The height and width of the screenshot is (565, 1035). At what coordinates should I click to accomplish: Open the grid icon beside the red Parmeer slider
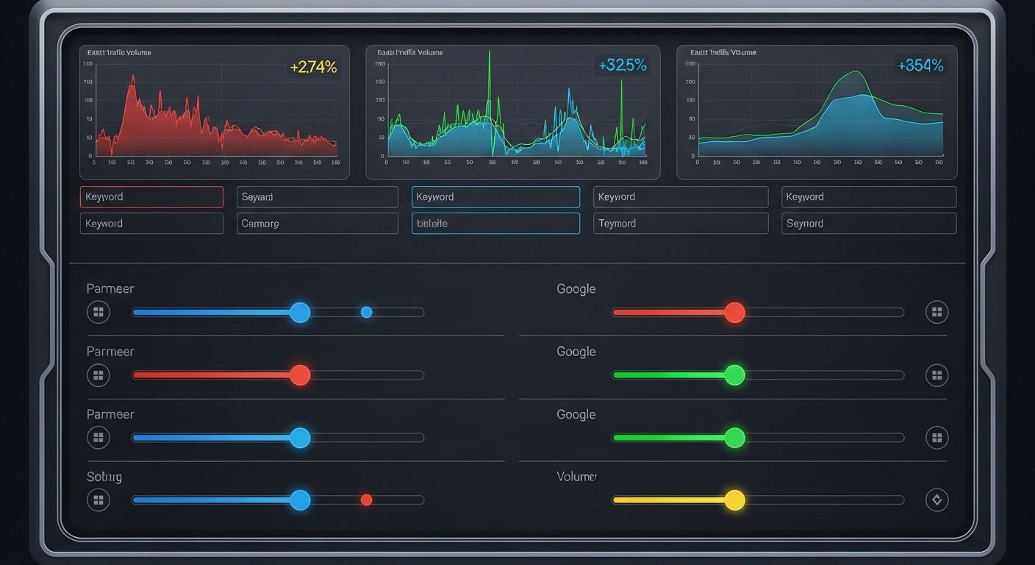[99, 375]
